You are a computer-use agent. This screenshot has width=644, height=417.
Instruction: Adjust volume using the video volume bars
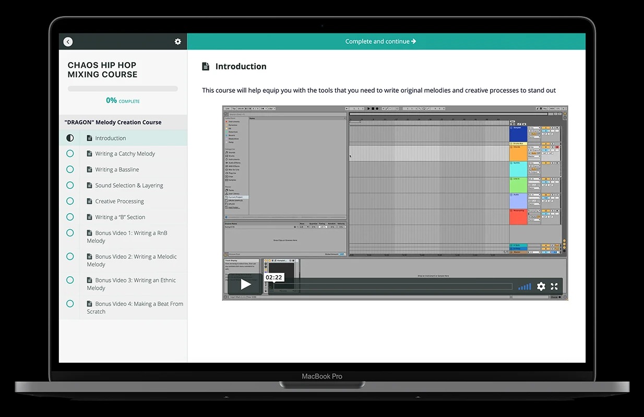point(524,286)
